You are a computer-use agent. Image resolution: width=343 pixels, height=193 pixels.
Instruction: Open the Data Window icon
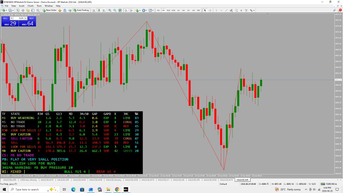tap(23, 10)
